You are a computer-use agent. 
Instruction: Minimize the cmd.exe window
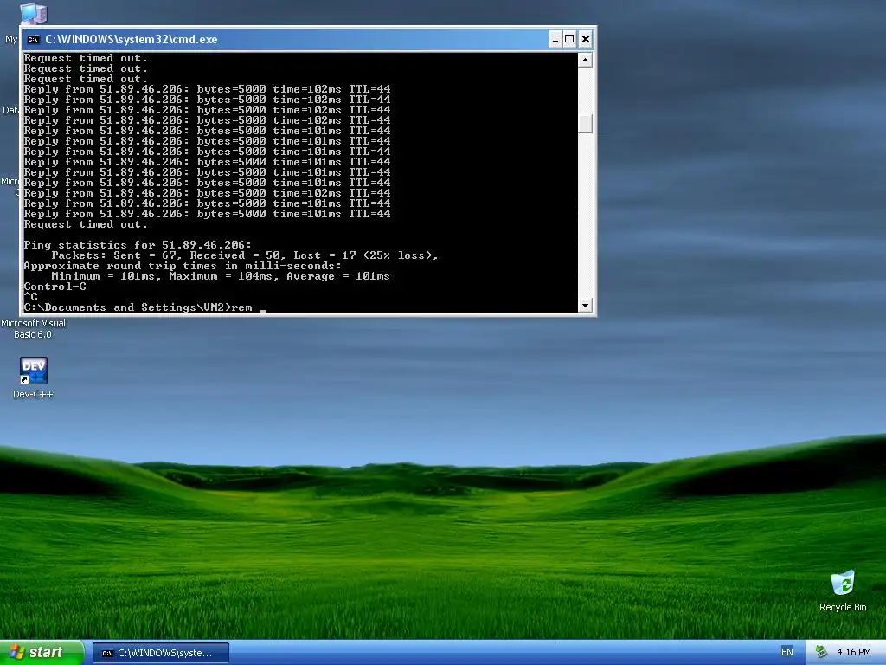pos(555,39)
